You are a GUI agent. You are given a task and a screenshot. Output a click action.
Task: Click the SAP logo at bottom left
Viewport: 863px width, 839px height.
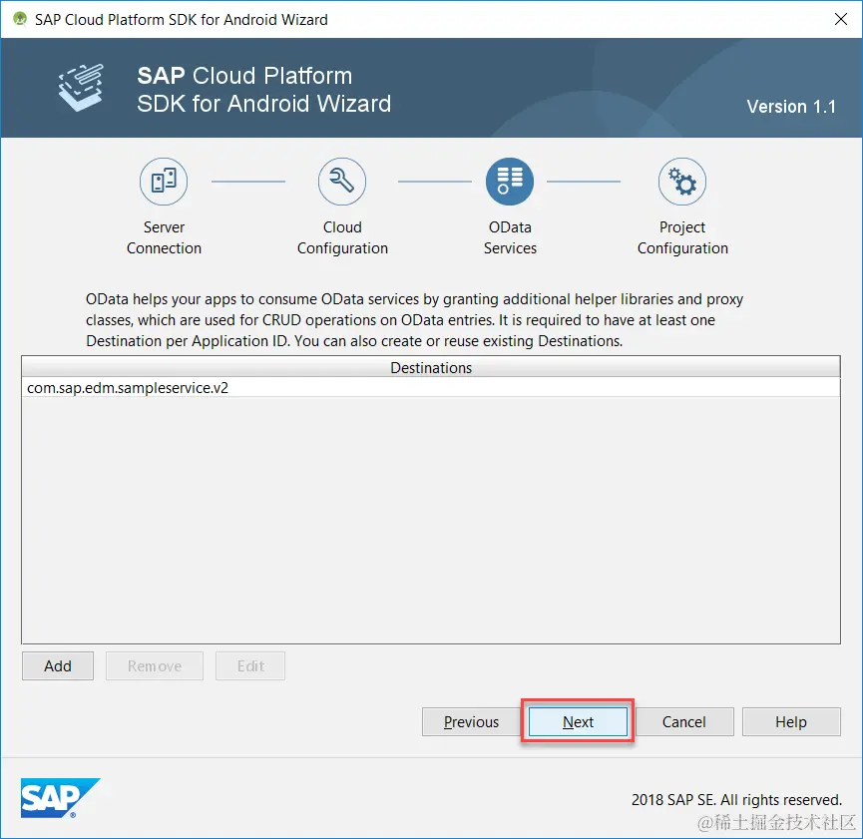[61, 798]
